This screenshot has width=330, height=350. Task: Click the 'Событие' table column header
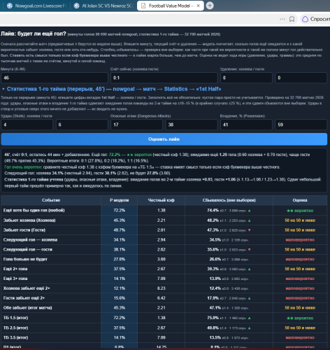51,200
